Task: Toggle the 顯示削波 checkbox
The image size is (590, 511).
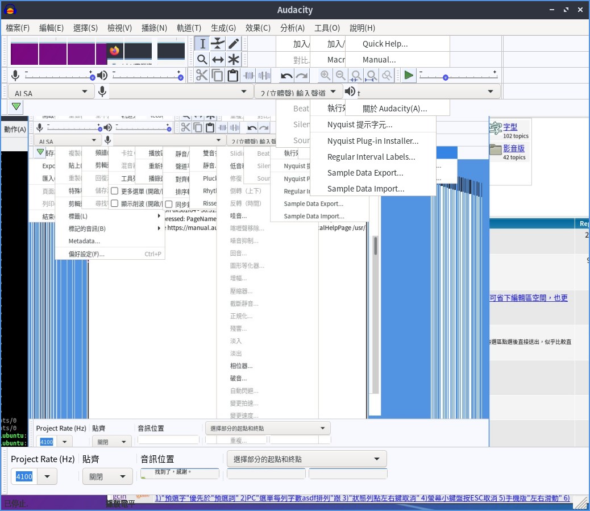Action: [x=114, y=203]
